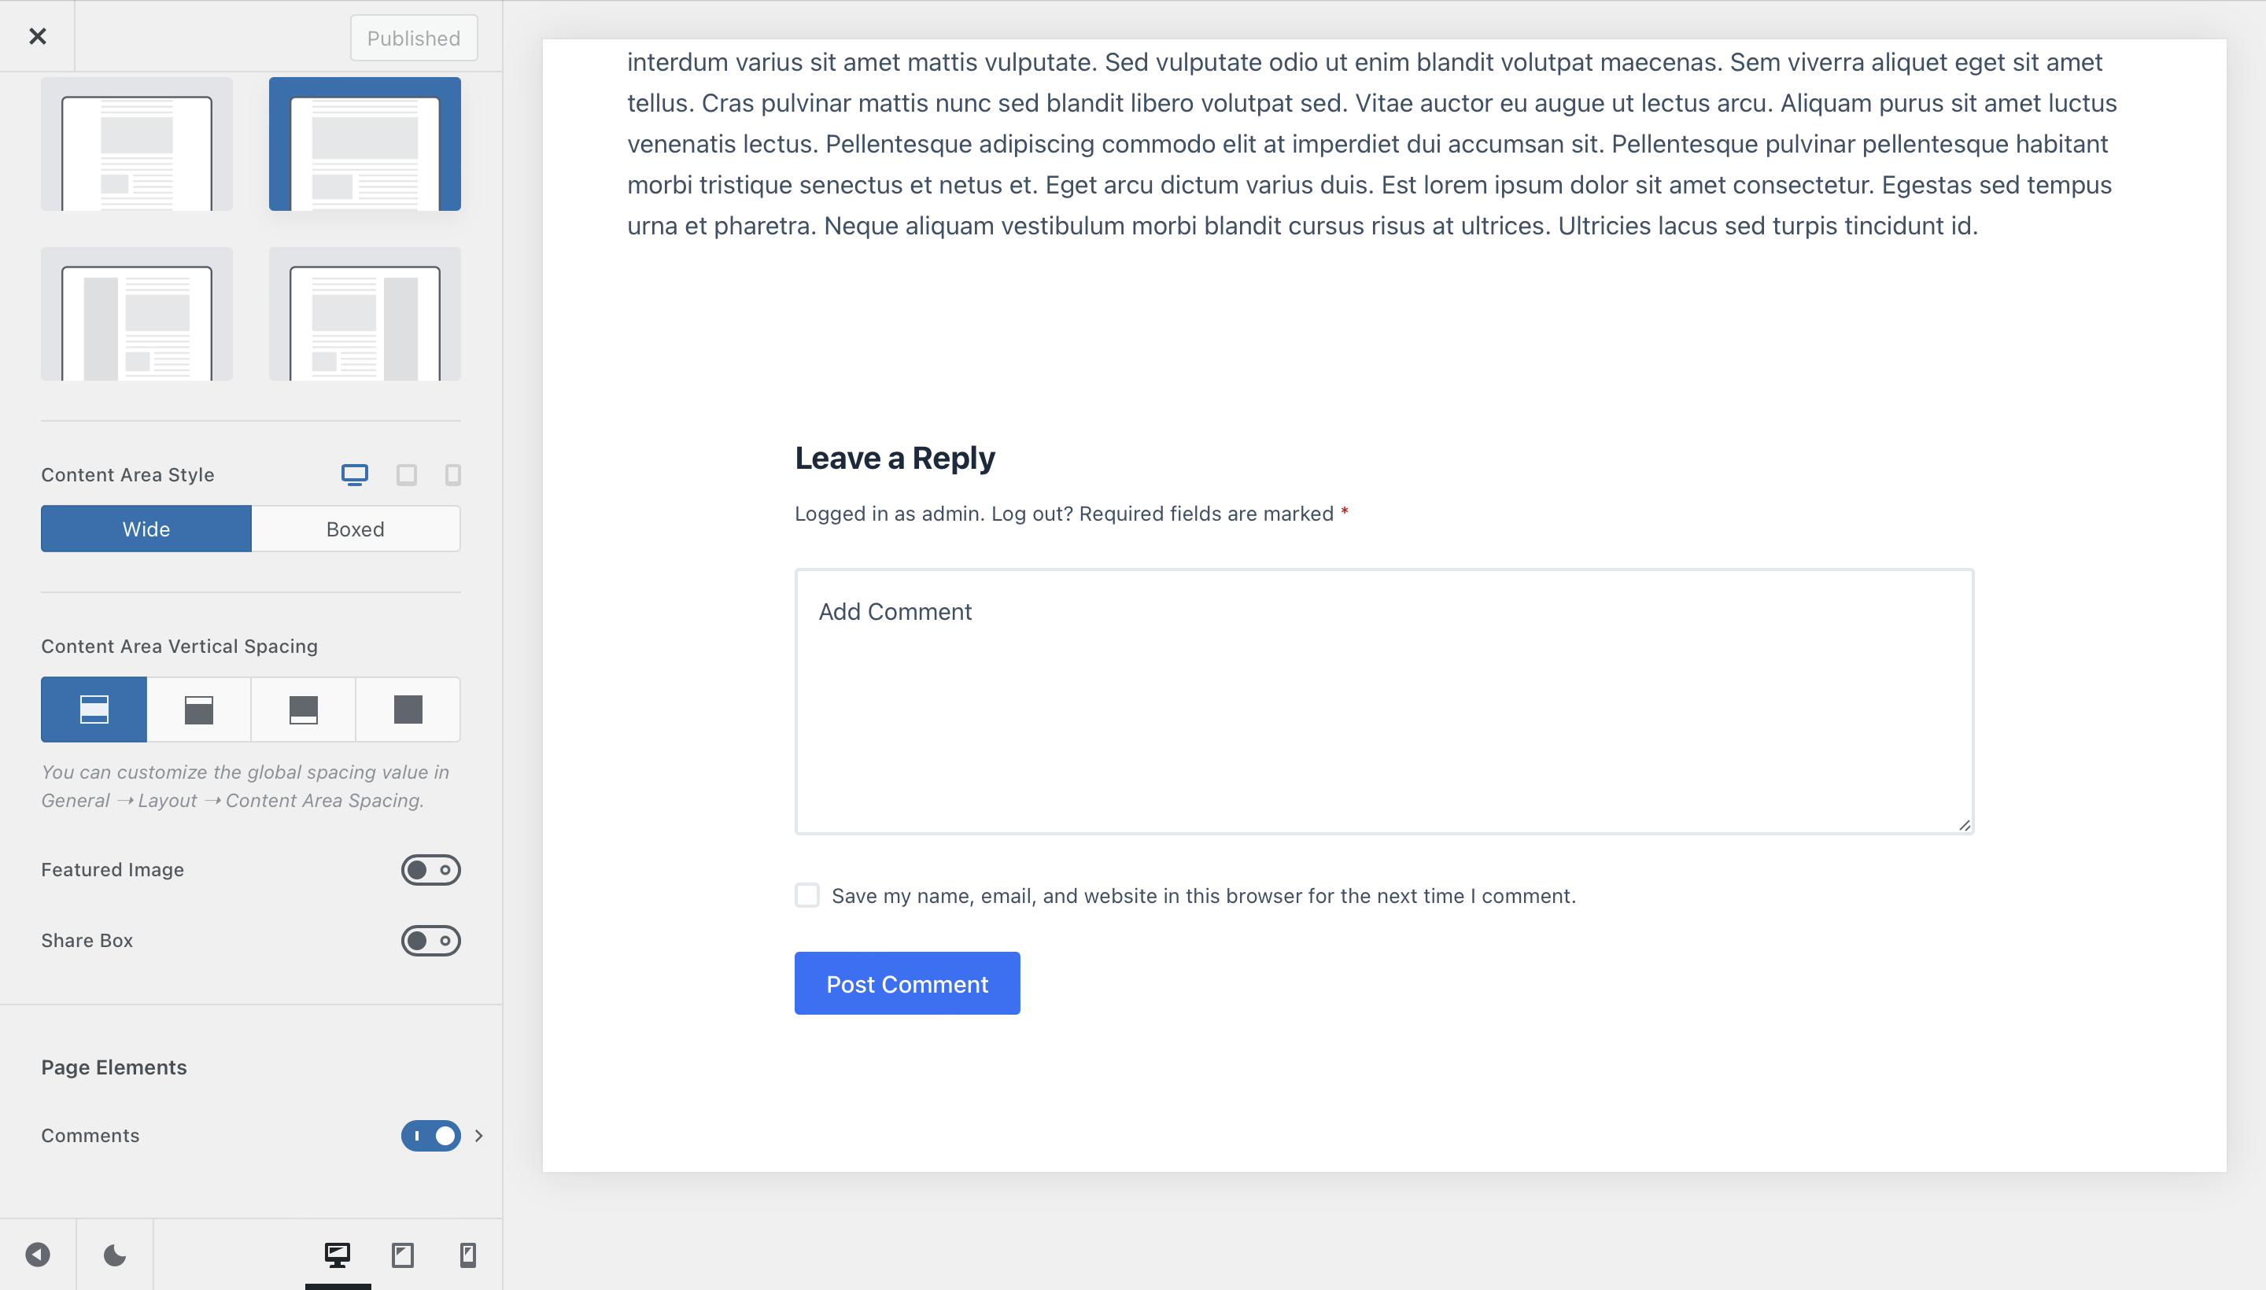2266x1290 pixels.
Task: Select the Wide content area style
Action: tap(146, 528)
